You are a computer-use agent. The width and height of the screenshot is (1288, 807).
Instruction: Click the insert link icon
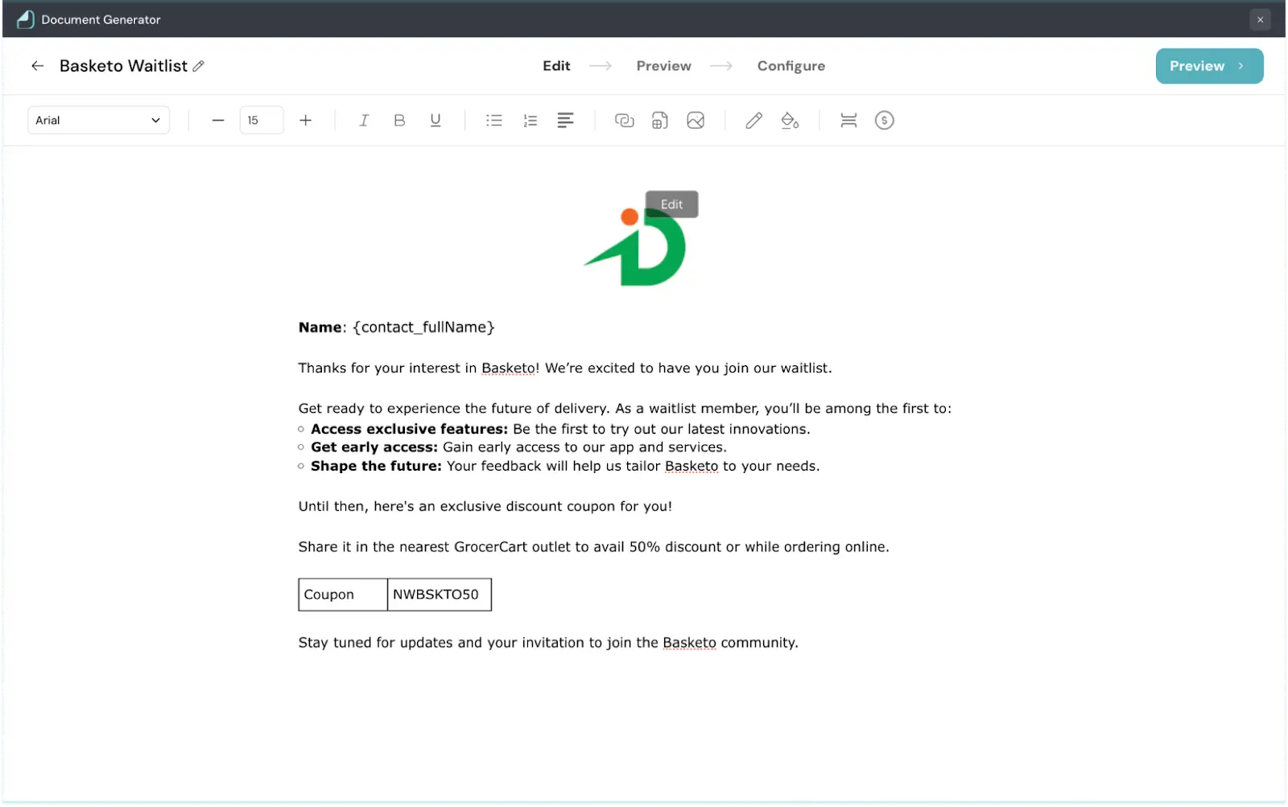625,121
